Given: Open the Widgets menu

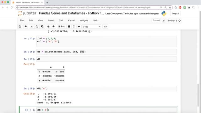Looking at the screenshot, I should [x=84, y=20].
